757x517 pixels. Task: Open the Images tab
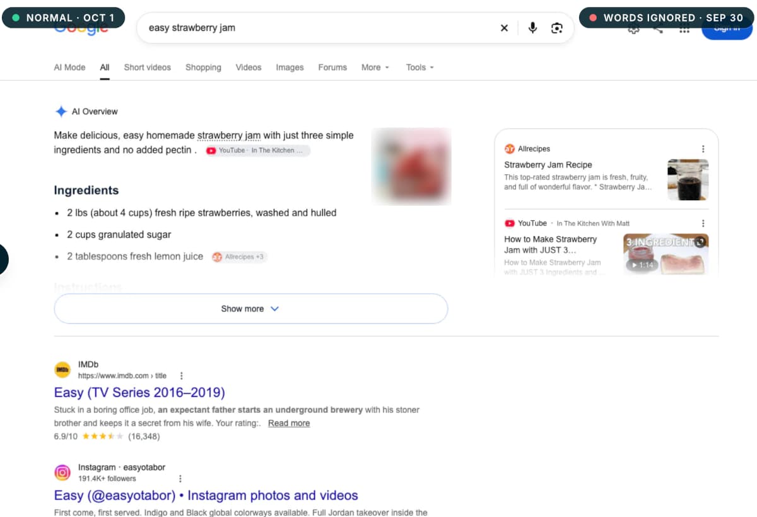pyautogui.click(x=290, y=68)
